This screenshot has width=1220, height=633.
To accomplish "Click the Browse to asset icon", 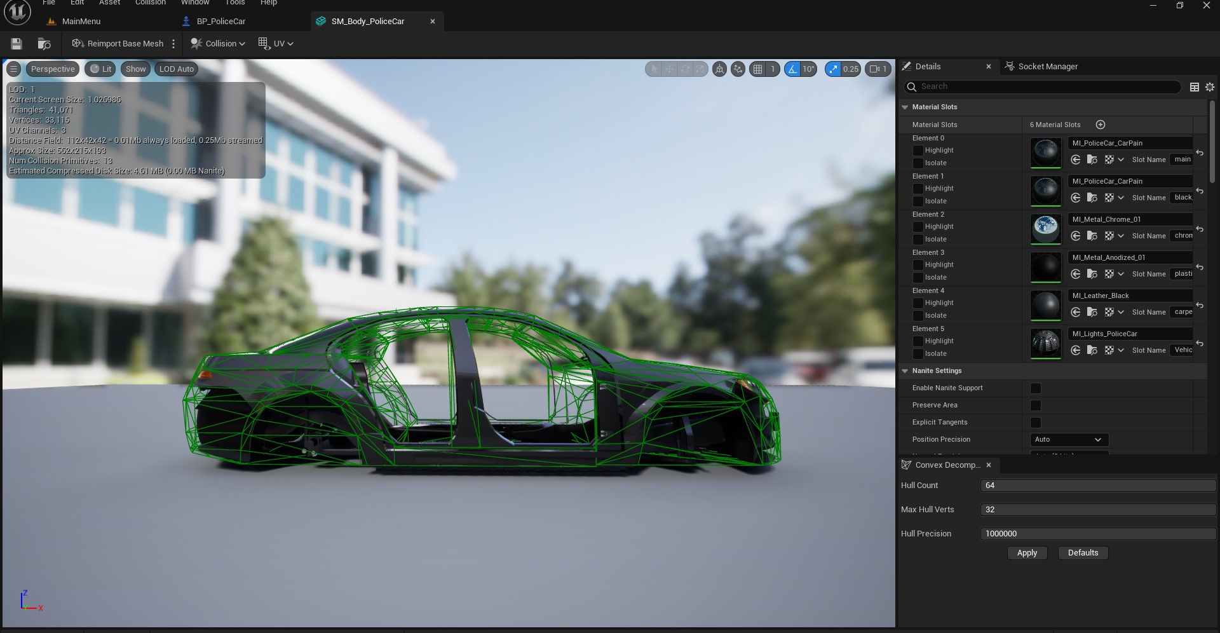I will click(44, 44).
